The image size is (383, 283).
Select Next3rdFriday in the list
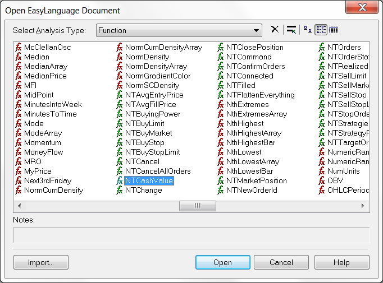coord(48,180)
